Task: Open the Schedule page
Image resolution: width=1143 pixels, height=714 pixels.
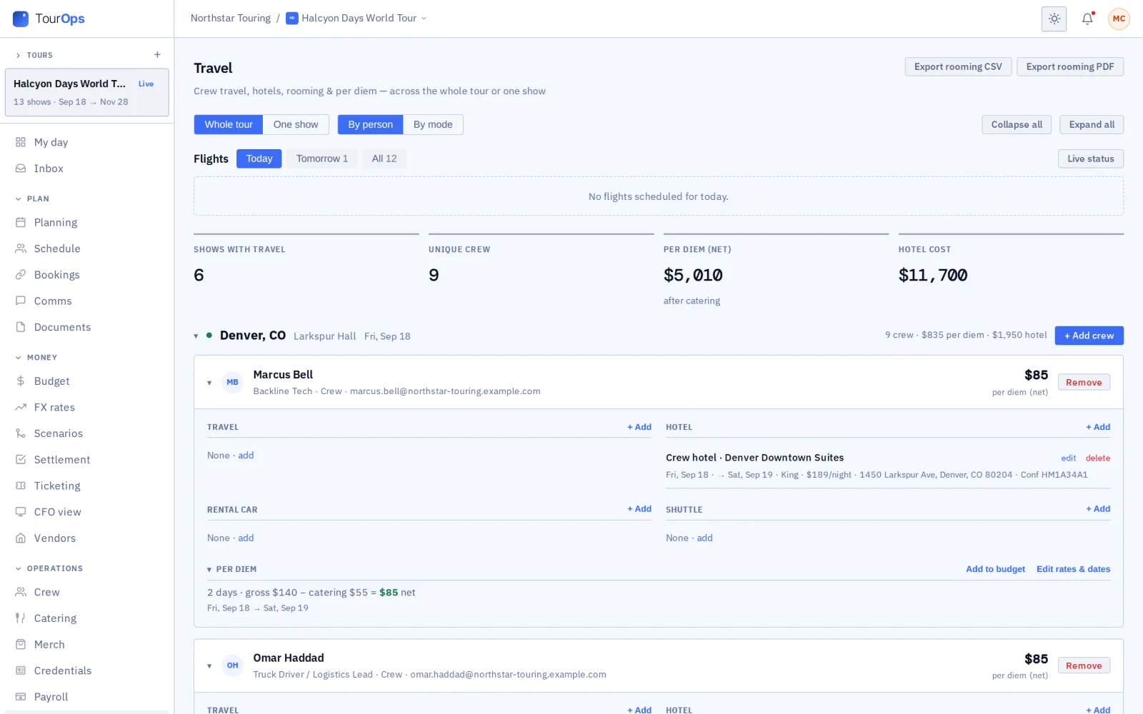Action: pyautogui.click(x=86, y=248)
